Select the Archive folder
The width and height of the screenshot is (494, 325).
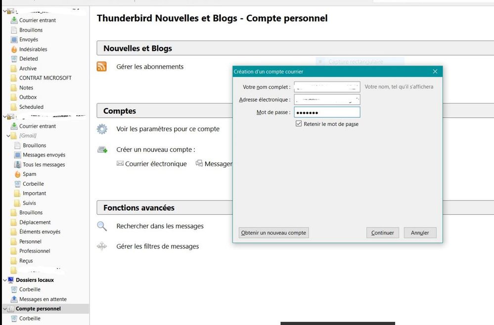pos(28,68)
